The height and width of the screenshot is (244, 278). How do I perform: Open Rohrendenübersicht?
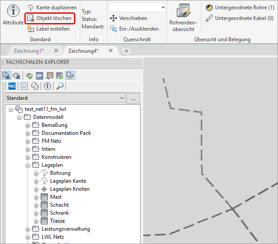[183, 18]
